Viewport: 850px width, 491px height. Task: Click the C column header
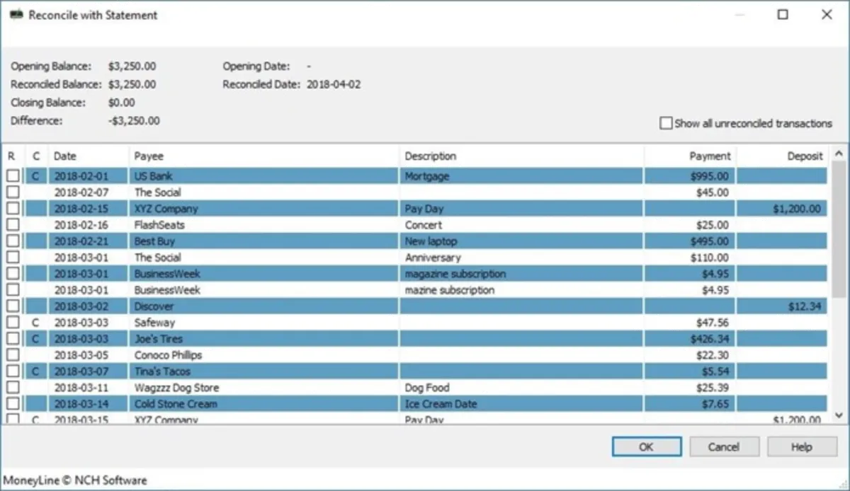tap(36, 156)
